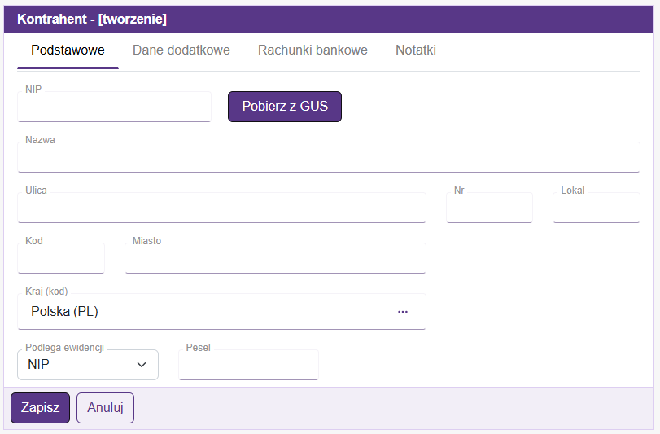Click the Lokal input field
The image size is (660, 434).
(x=596, y=208)
